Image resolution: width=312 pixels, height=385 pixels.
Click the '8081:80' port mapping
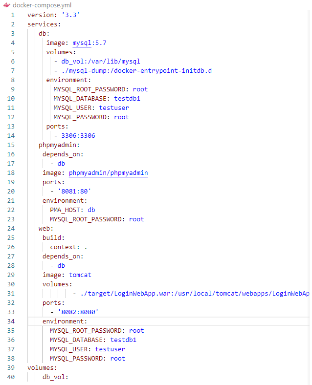[x=74, y=191]
